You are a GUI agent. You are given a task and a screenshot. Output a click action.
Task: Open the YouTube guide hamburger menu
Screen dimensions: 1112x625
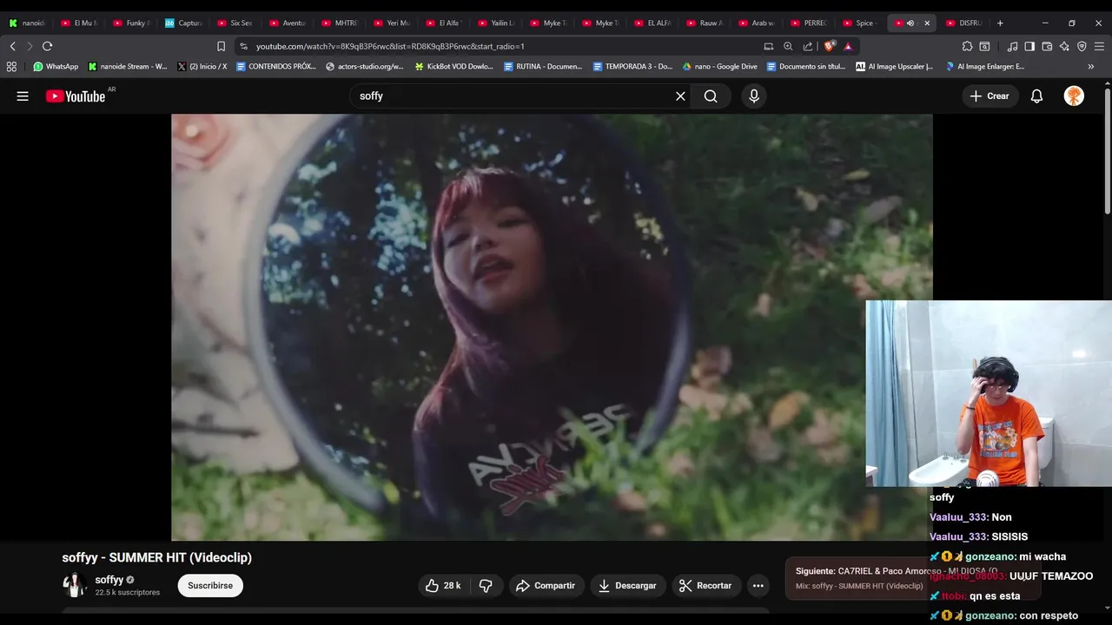point(23,96)
